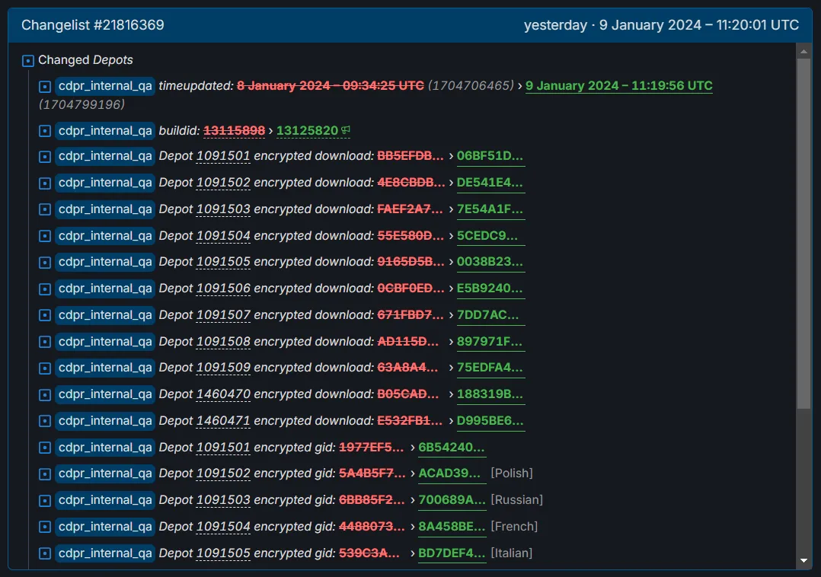Viewport: 821px width, 577px height.
Task: Click icon of Depot 1091509 encrypted download row
Action: [x=45, y=368]
